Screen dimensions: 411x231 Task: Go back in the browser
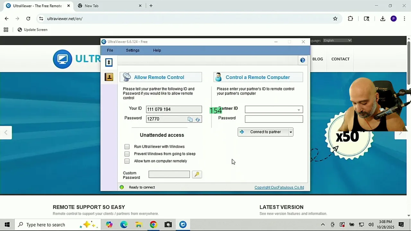(x=6, y=19)
